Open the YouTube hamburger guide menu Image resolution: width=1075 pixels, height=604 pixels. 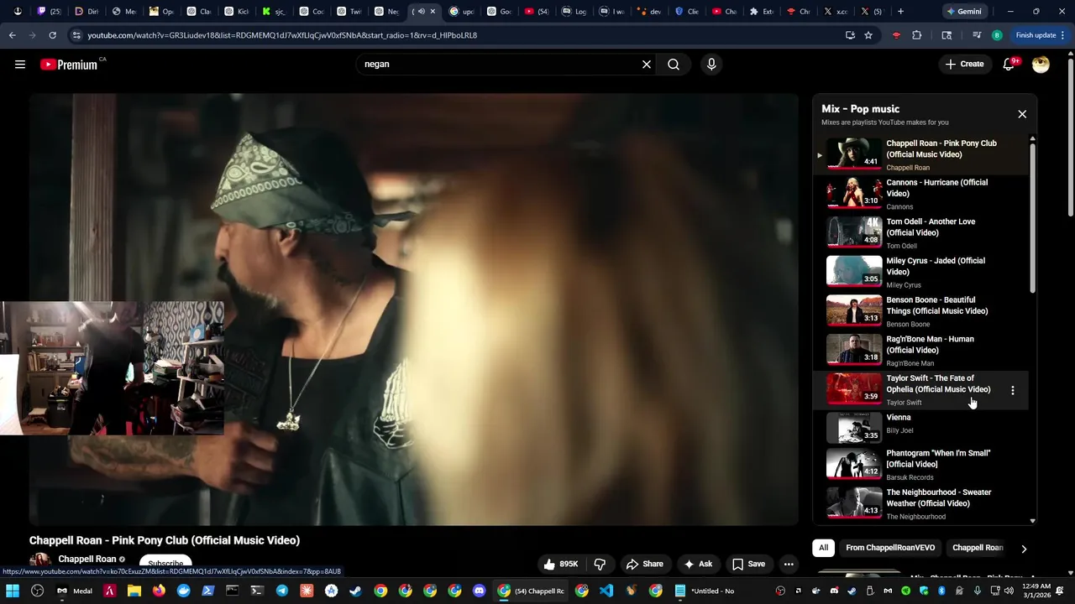click(x=20, y=65)
